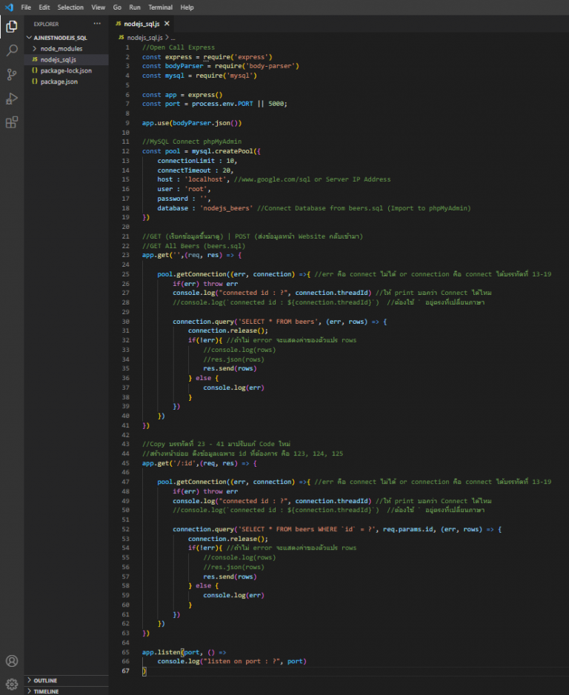Open the Source Control view
The height and width of the screenshot is (695, 569).
[x=12, y=74]
